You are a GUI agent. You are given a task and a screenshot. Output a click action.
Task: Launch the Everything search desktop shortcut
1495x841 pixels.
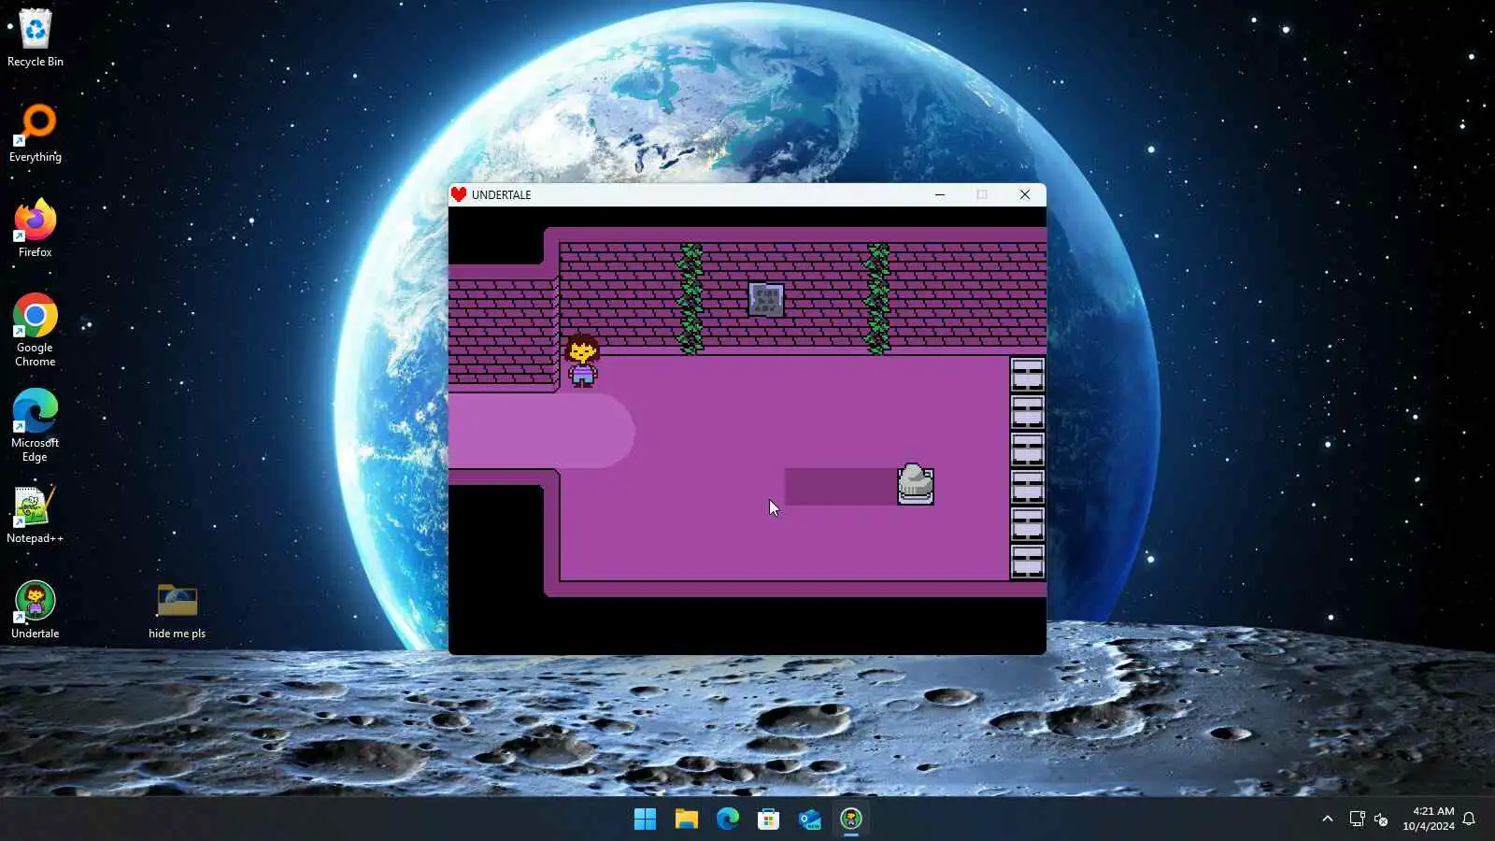[x=36, y=134]
